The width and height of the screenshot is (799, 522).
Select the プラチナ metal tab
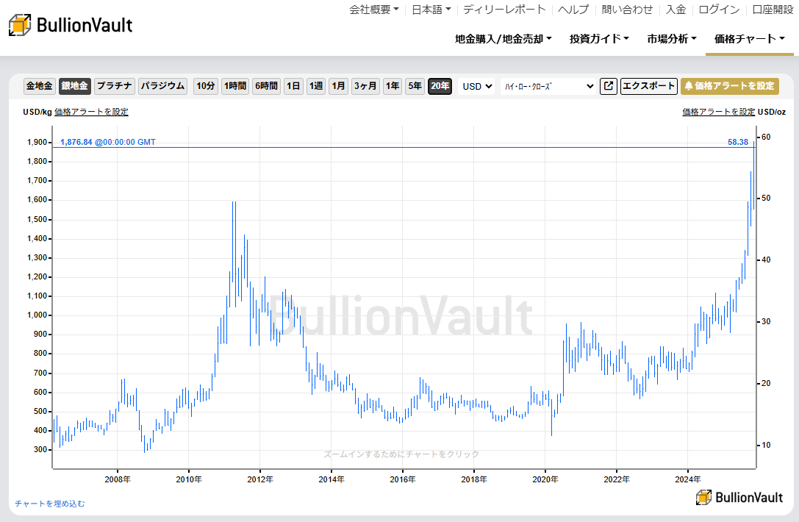click(114, 86)
